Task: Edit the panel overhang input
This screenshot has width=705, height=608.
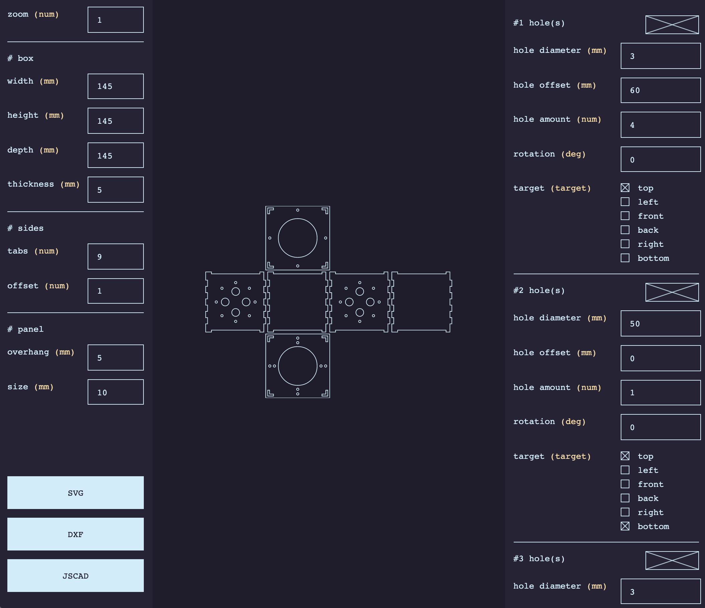Action: (x=115, y=358)
